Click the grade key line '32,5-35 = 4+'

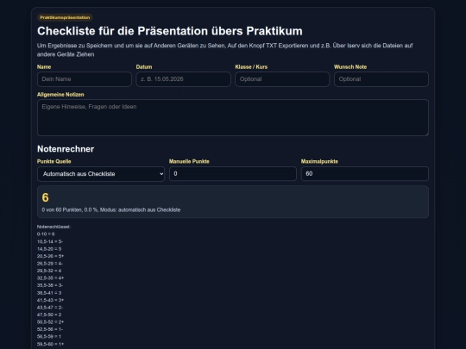51,278
